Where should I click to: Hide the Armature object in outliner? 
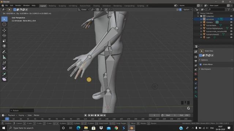click(x=231, y=19)
